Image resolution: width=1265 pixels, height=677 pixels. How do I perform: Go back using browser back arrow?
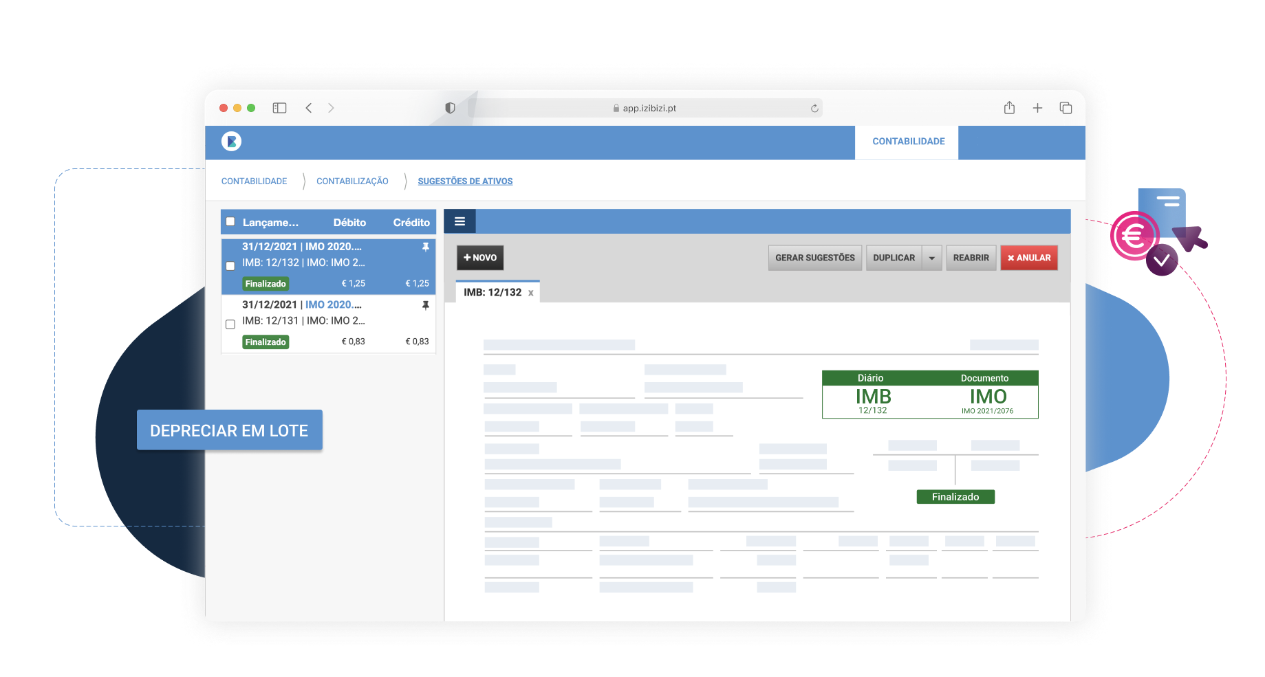[309, 108]
